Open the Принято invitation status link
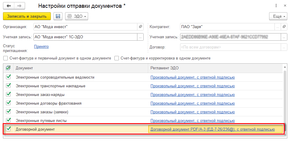This screenshot has height=142, width=293. (41, 46)
